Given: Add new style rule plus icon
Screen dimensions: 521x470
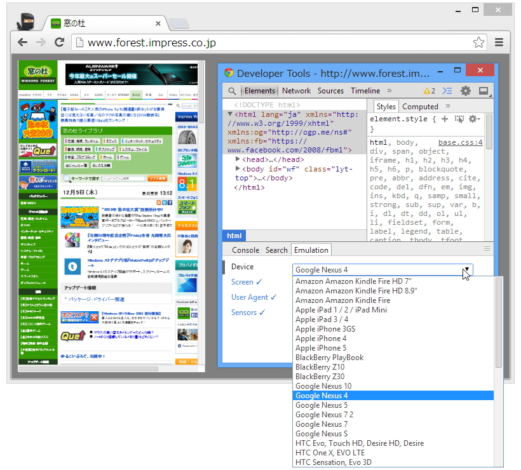Looking at the screenshot, I should point(444,119).
